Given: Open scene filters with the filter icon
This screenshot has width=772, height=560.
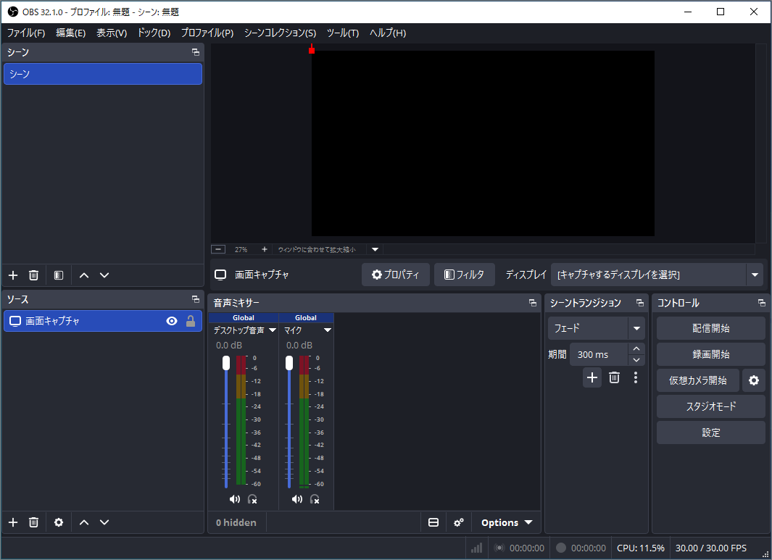Looking at the screenshot, I should 59,275.
